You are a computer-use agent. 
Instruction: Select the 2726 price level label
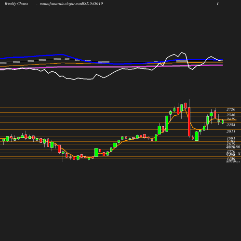click(x=231, y=109)
